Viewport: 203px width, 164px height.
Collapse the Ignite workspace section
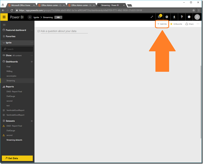[x=4, y=43]
